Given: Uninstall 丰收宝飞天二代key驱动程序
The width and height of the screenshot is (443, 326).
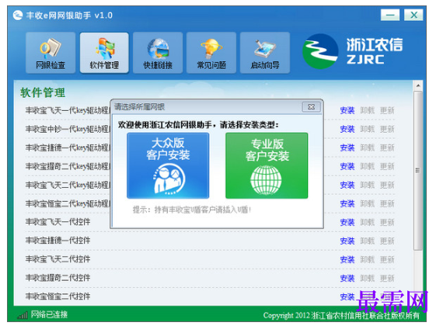Looking at the screenshot, I should pyautogui.click(x=367, y=185).
